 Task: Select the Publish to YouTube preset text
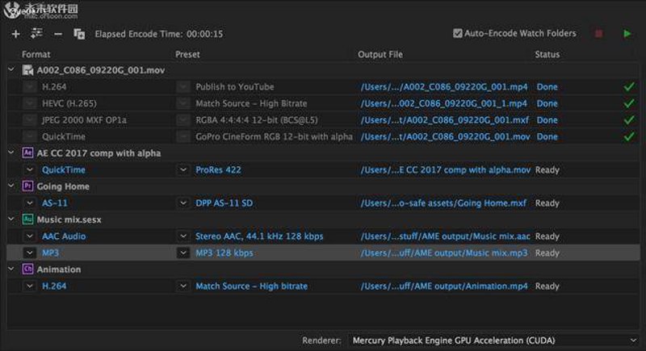click(x=235, y=87)
